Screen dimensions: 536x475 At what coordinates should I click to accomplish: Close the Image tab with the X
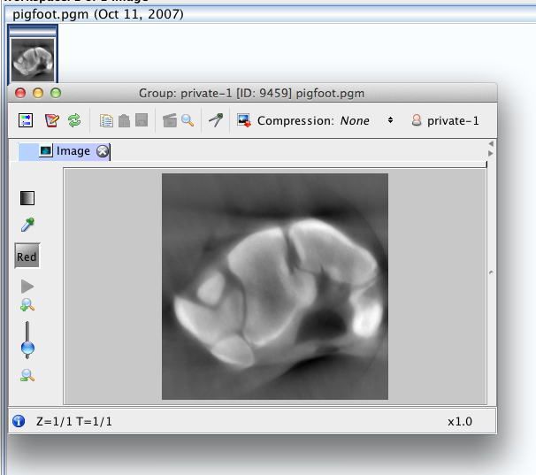(103, 151)
